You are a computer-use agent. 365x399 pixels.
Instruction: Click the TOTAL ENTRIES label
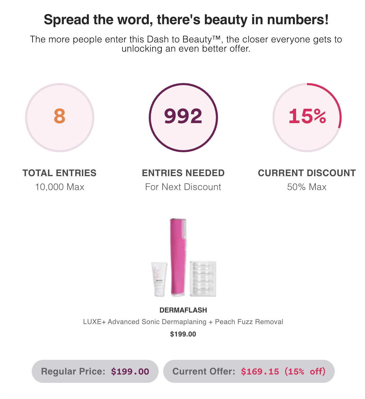click(x=60, y=173)
